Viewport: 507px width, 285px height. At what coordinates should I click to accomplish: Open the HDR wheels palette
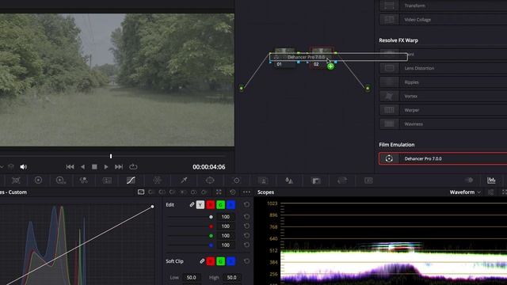pos(60,180)
